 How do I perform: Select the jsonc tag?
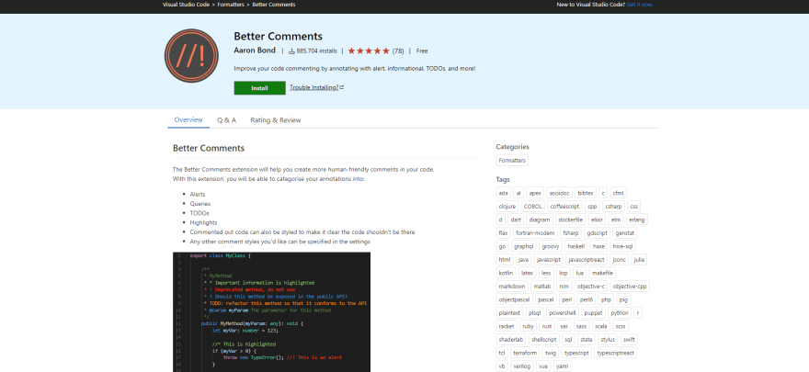619,260
